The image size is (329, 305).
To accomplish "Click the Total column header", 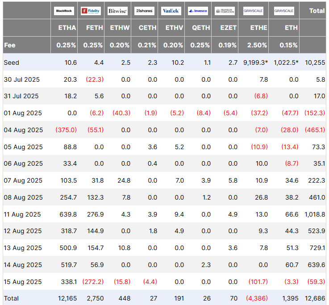I will pyautogui.click(x=317, y=11).
